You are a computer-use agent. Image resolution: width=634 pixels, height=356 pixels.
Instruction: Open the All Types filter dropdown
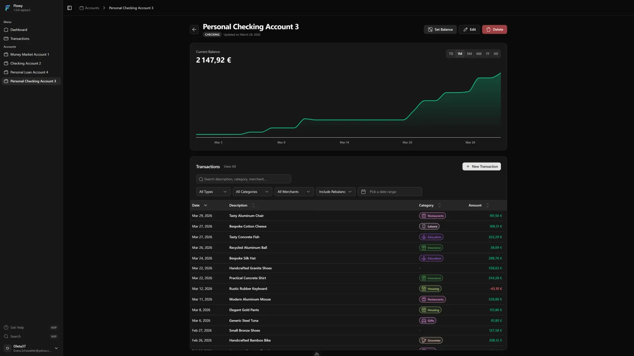click(213, 191)
